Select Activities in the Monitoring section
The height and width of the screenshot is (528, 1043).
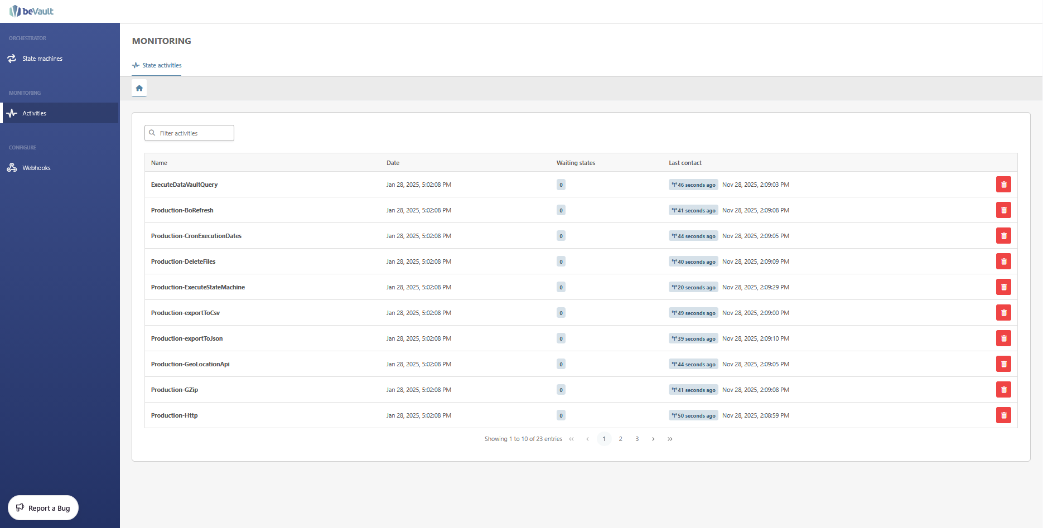pos(35,113)
